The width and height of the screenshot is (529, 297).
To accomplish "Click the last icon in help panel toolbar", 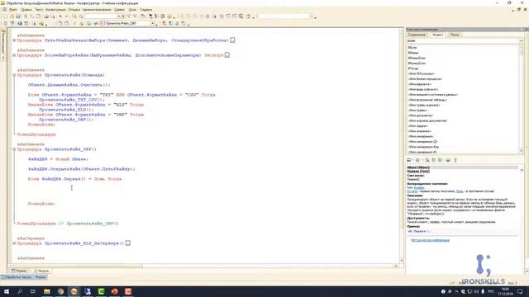I will pos(455,160).
